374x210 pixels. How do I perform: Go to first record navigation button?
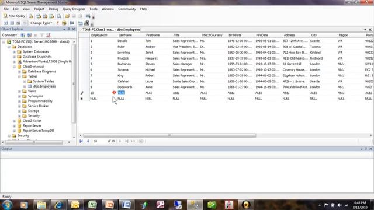click(x=81, y=141)
